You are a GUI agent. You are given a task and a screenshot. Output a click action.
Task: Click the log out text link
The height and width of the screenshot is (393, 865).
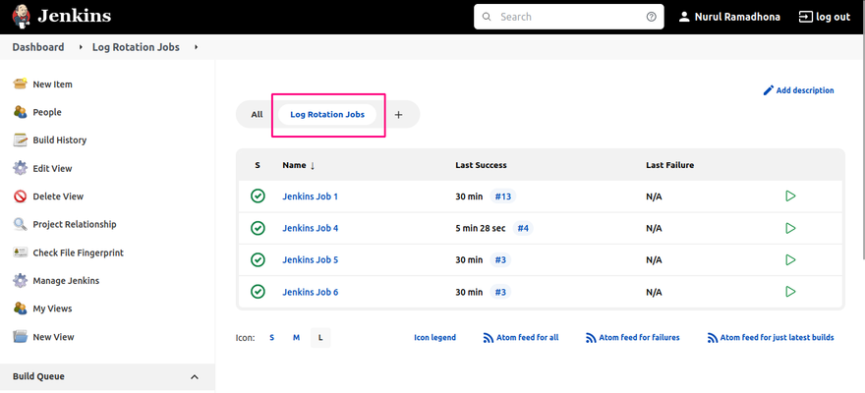pos(833,17)
